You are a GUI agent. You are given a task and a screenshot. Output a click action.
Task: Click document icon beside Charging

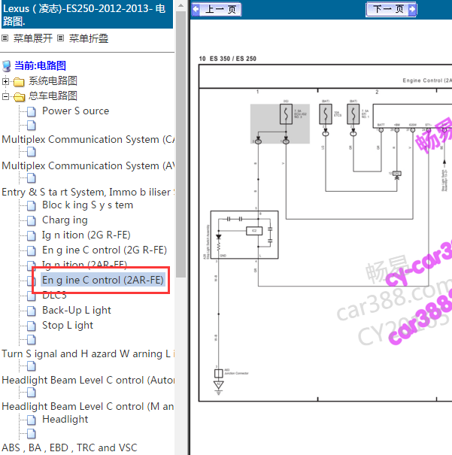pyautogui.click(x=32, y=221)
